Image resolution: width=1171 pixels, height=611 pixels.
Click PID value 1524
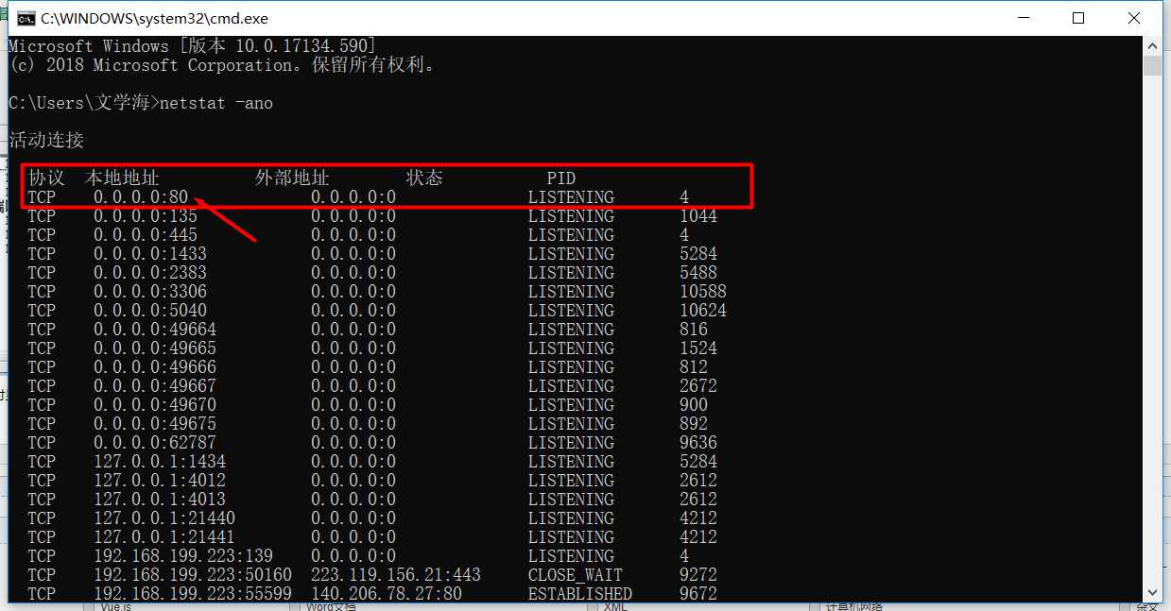698,348
